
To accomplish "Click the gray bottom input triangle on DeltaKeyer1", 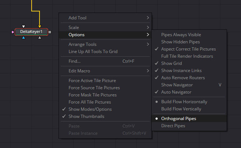I will (x=40, y=37).
